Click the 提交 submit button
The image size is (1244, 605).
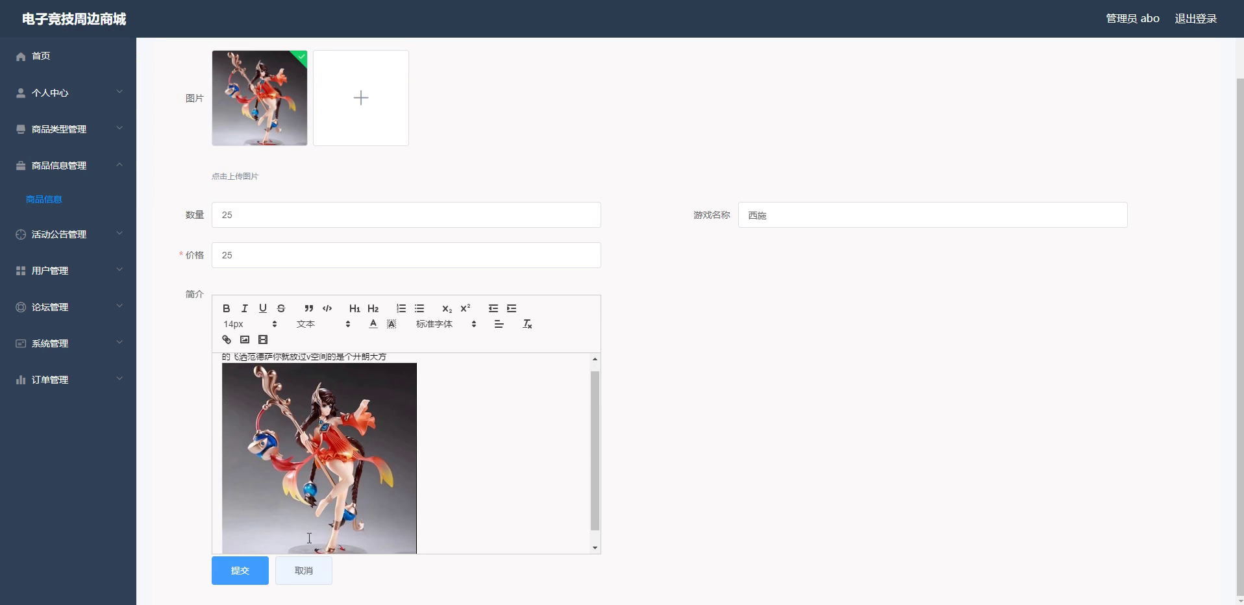point(240,571)
